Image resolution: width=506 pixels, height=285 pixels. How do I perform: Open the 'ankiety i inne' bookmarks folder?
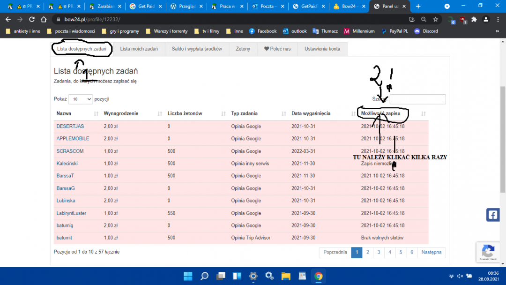(x=23, y=31)
